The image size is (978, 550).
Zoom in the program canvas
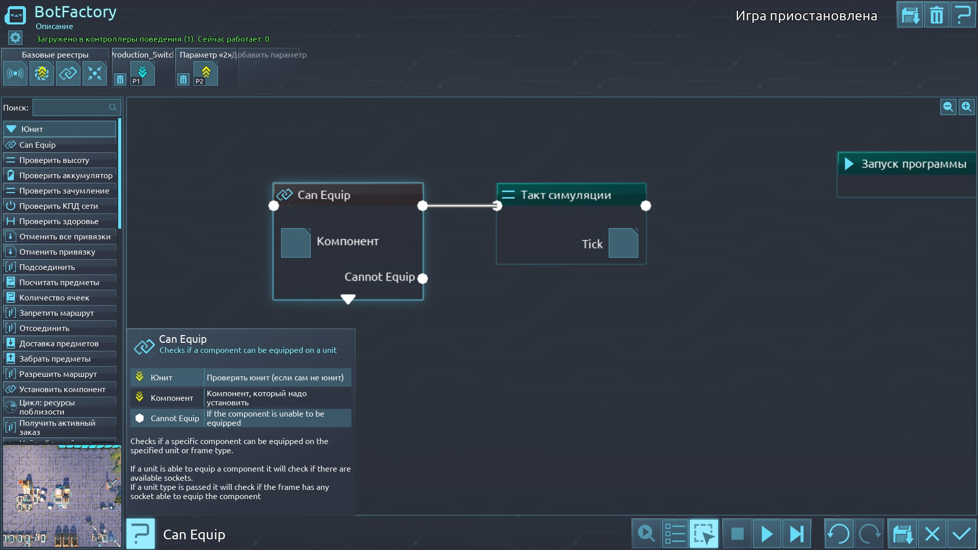pyautogui.click(x=966, y=107)
